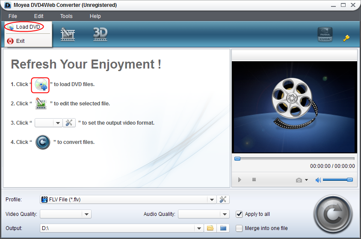Browse for output folder with yellow folder icon

[210, 228]
